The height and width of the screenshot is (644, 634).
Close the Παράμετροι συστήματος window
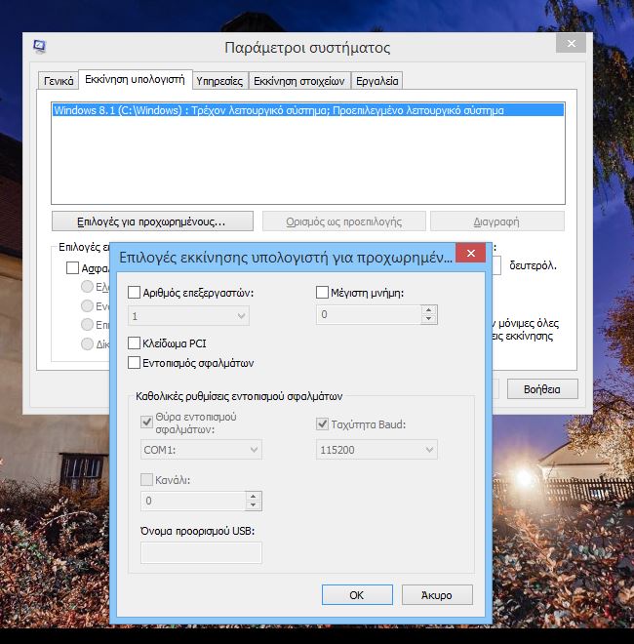[571, 44]
